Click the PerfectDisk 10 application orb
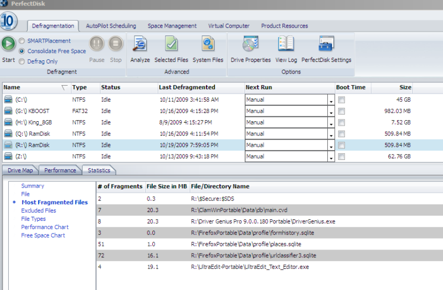Image resolution: width=443 pixels, height=290 pixels. (8, 21)
